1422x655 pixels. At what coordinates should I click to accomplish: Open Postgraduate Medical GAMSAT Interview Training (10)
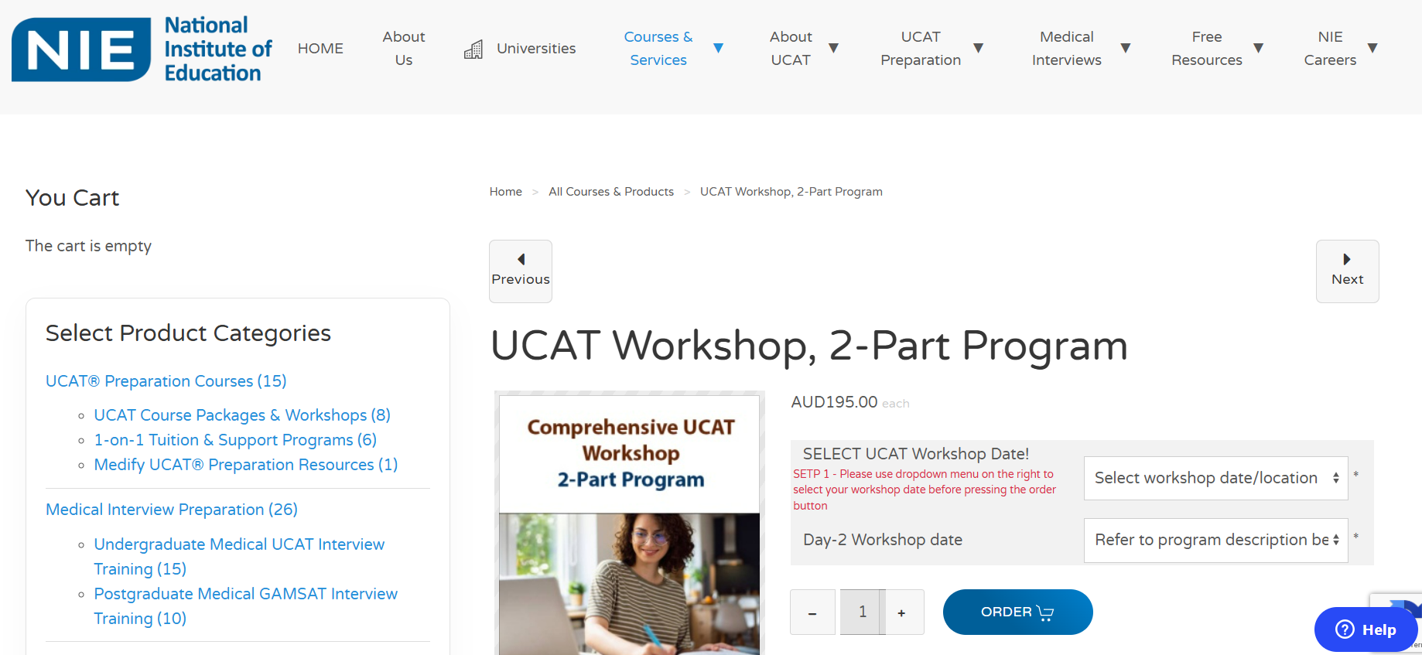pos(246,606)
